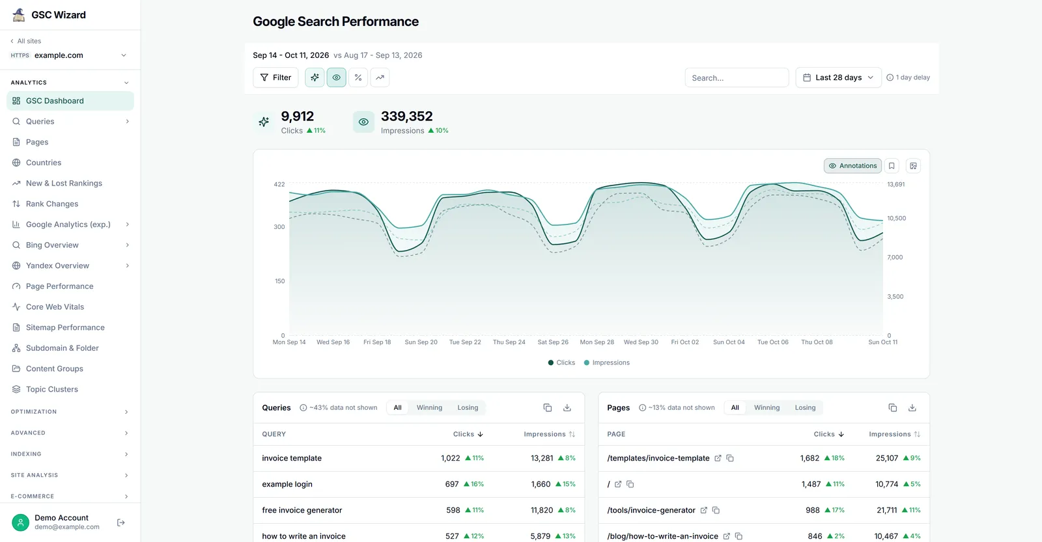Expand the E-Commerce section
This screenshot has height=542, width=1042.
[70, 496]
